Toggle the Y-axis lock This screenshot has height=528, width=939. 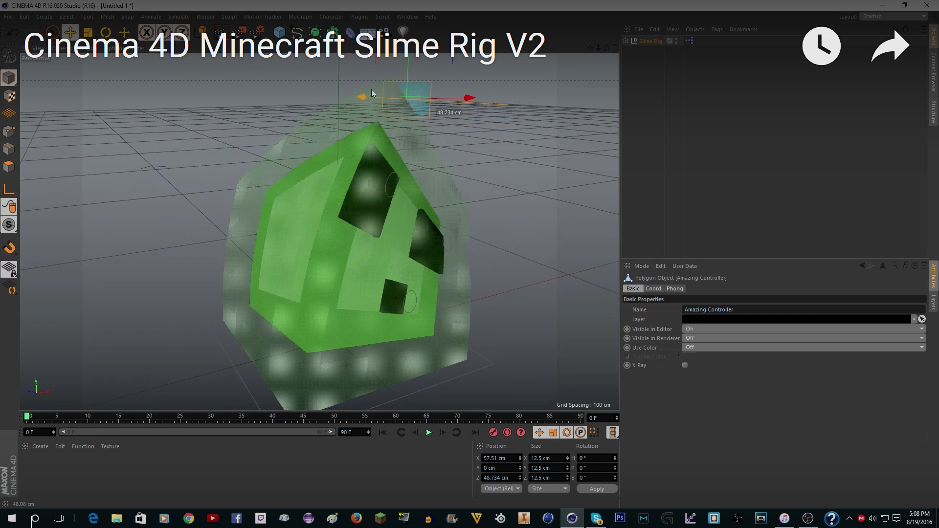click(x=164, y=33)
